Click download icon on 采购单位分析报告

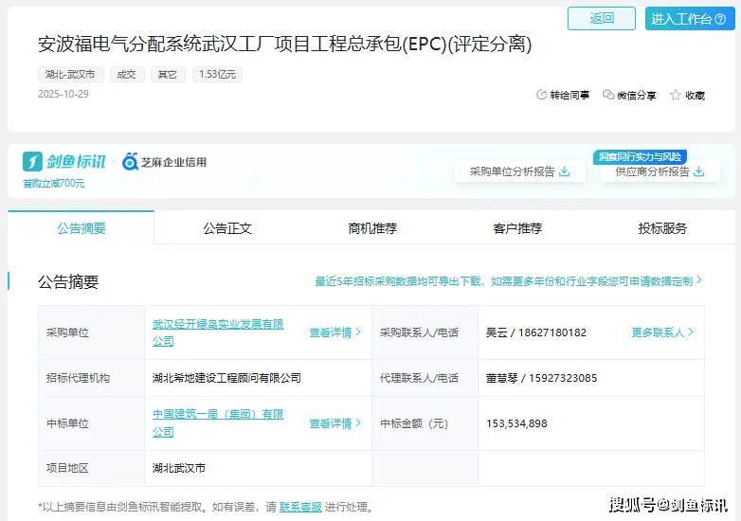pyautogui.click(x=565, y=171)
